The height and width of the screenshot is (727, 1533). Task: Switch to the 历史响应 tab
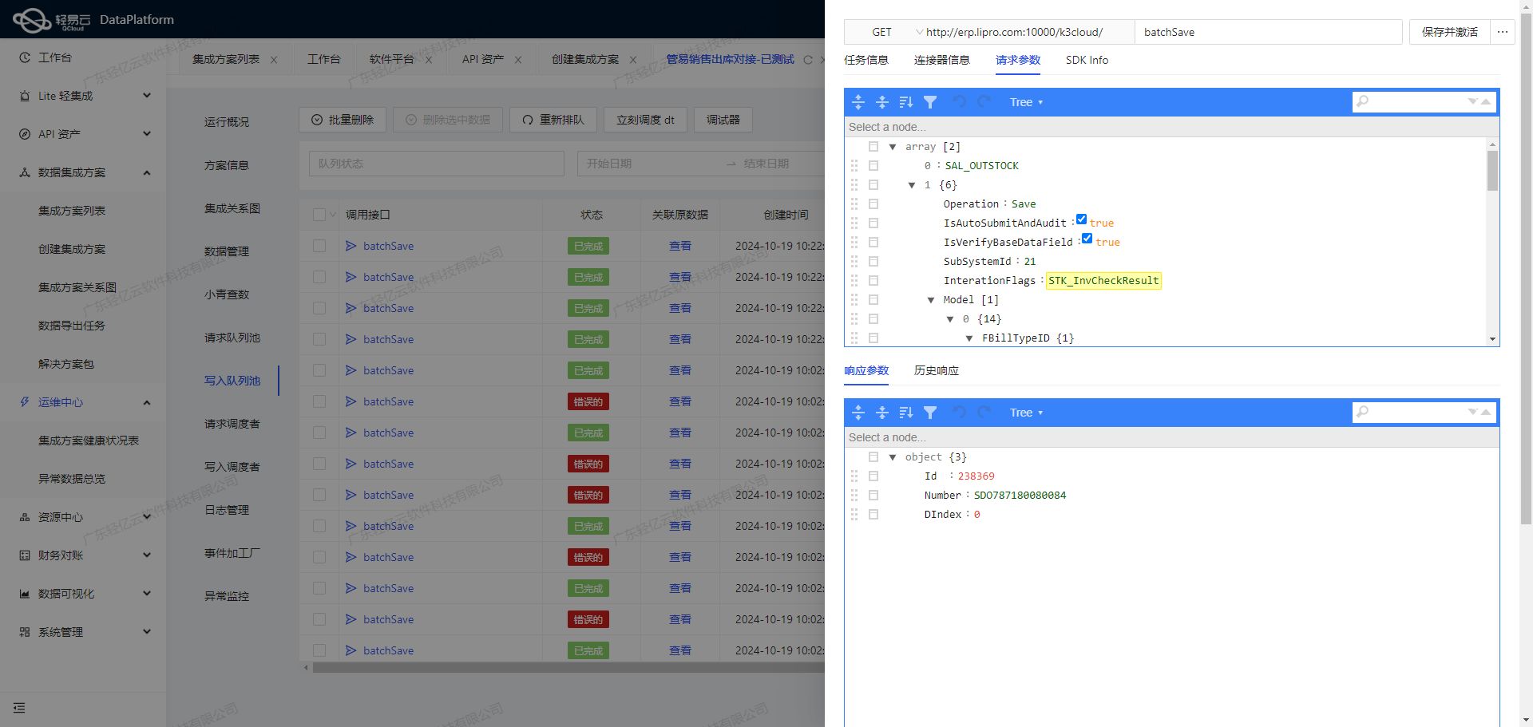click(x=937, y=370)
